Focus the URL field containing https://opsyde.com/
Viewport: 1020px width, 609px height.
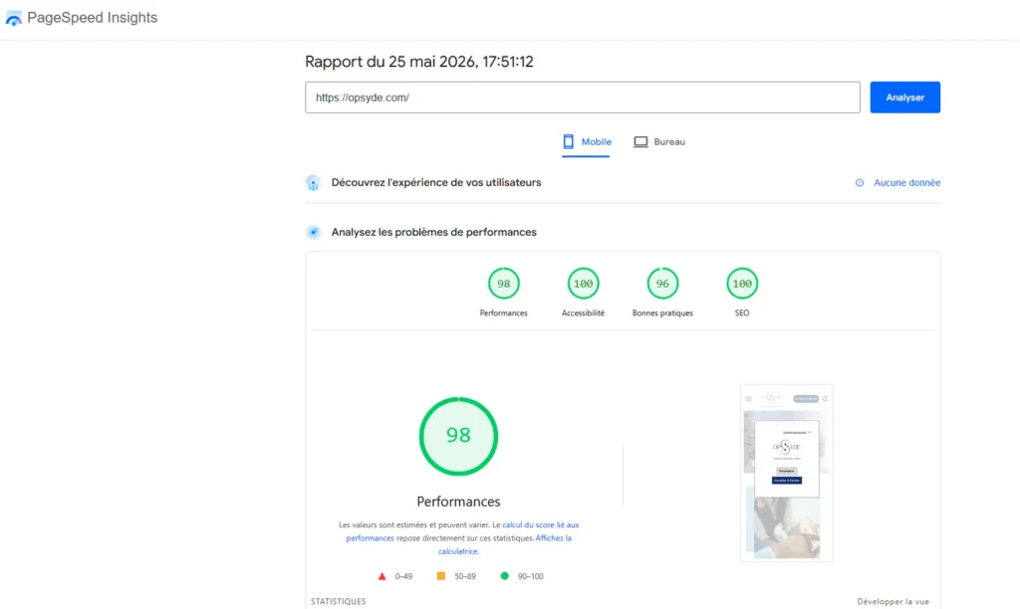(x=582, y=98)
